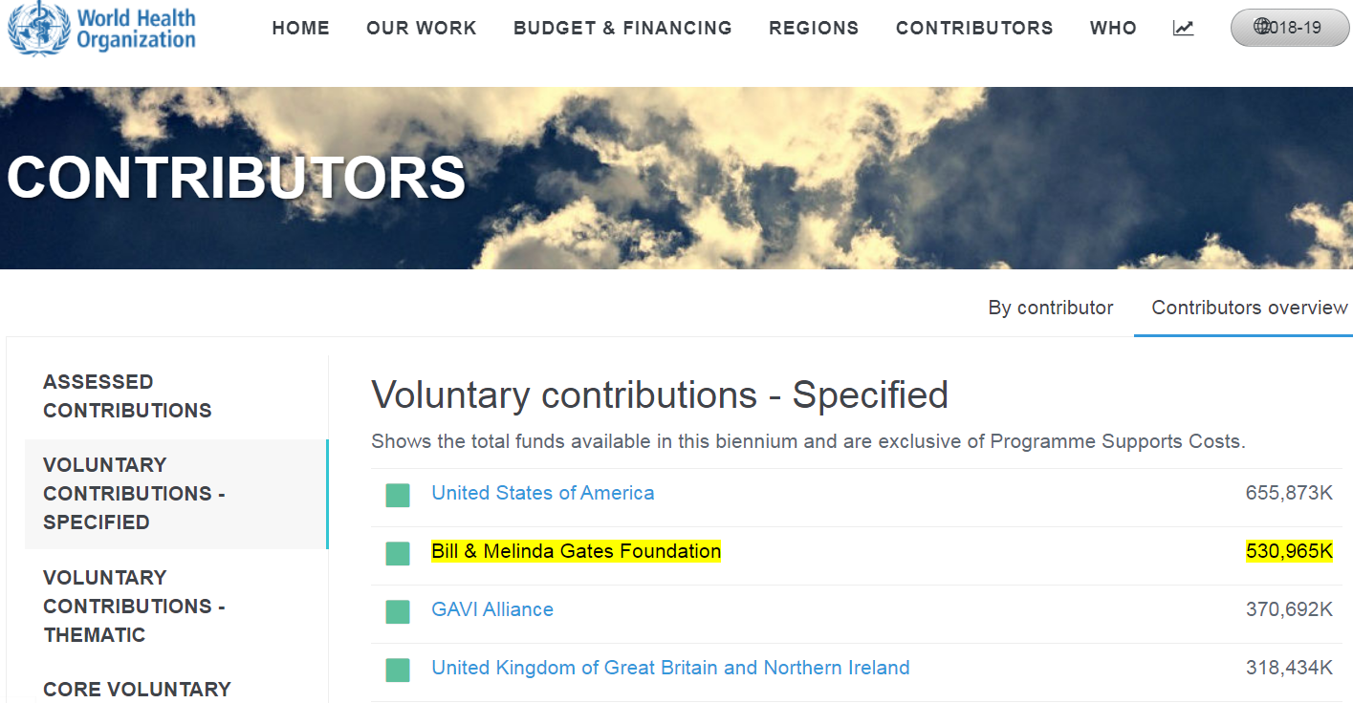Open the REGIONS menu
The image size is (1353, 703).
[x=814, y=28]
